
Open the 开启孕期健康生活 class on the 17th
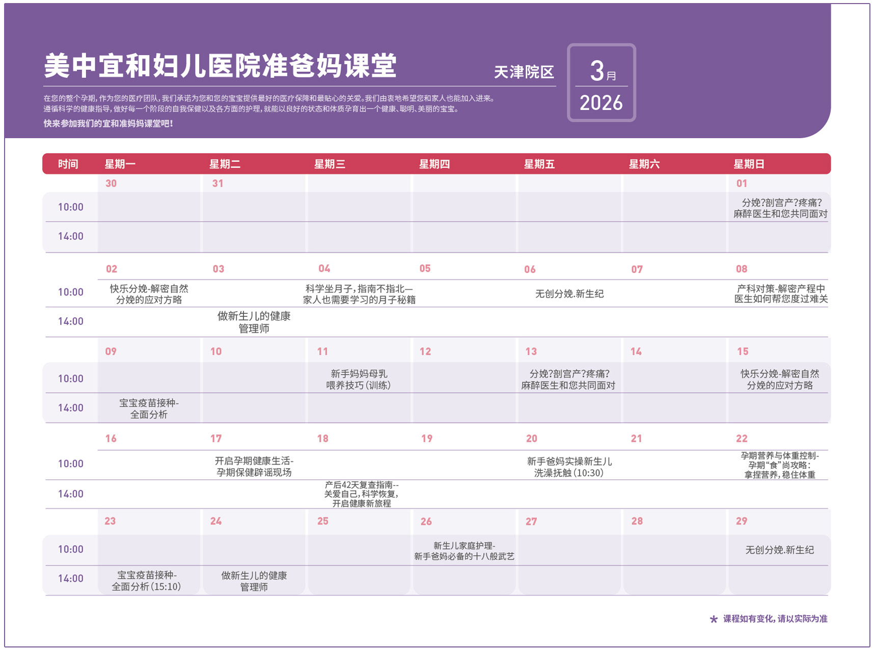tap(254, 466)
